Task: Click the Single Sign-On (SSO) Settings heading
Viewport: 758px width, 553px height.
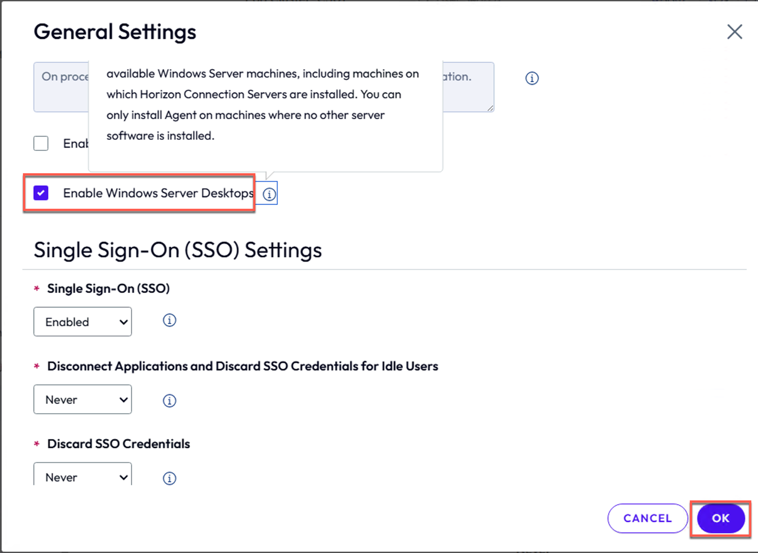Action: point(178,250)
